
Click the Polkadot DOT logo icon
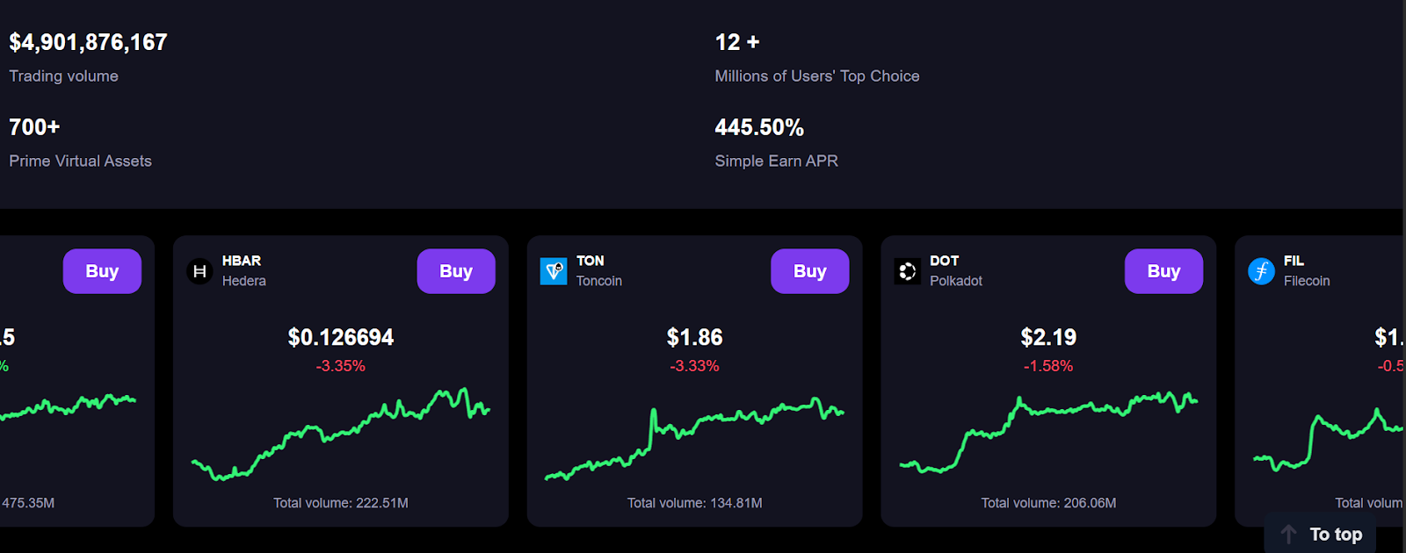[907, 271]
